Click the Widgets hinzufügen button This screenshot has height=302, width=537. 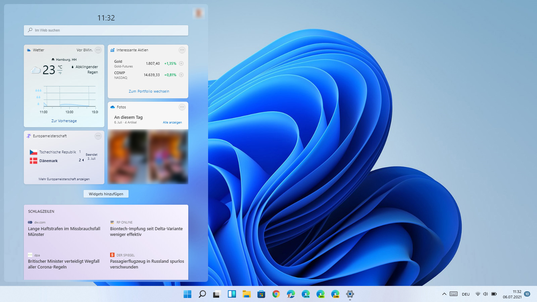106,194
